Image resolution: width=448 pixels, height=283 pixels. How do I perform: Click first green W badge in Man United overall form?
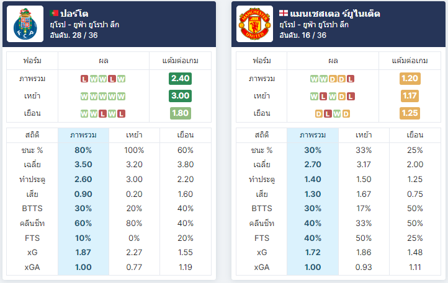(314, 79)
